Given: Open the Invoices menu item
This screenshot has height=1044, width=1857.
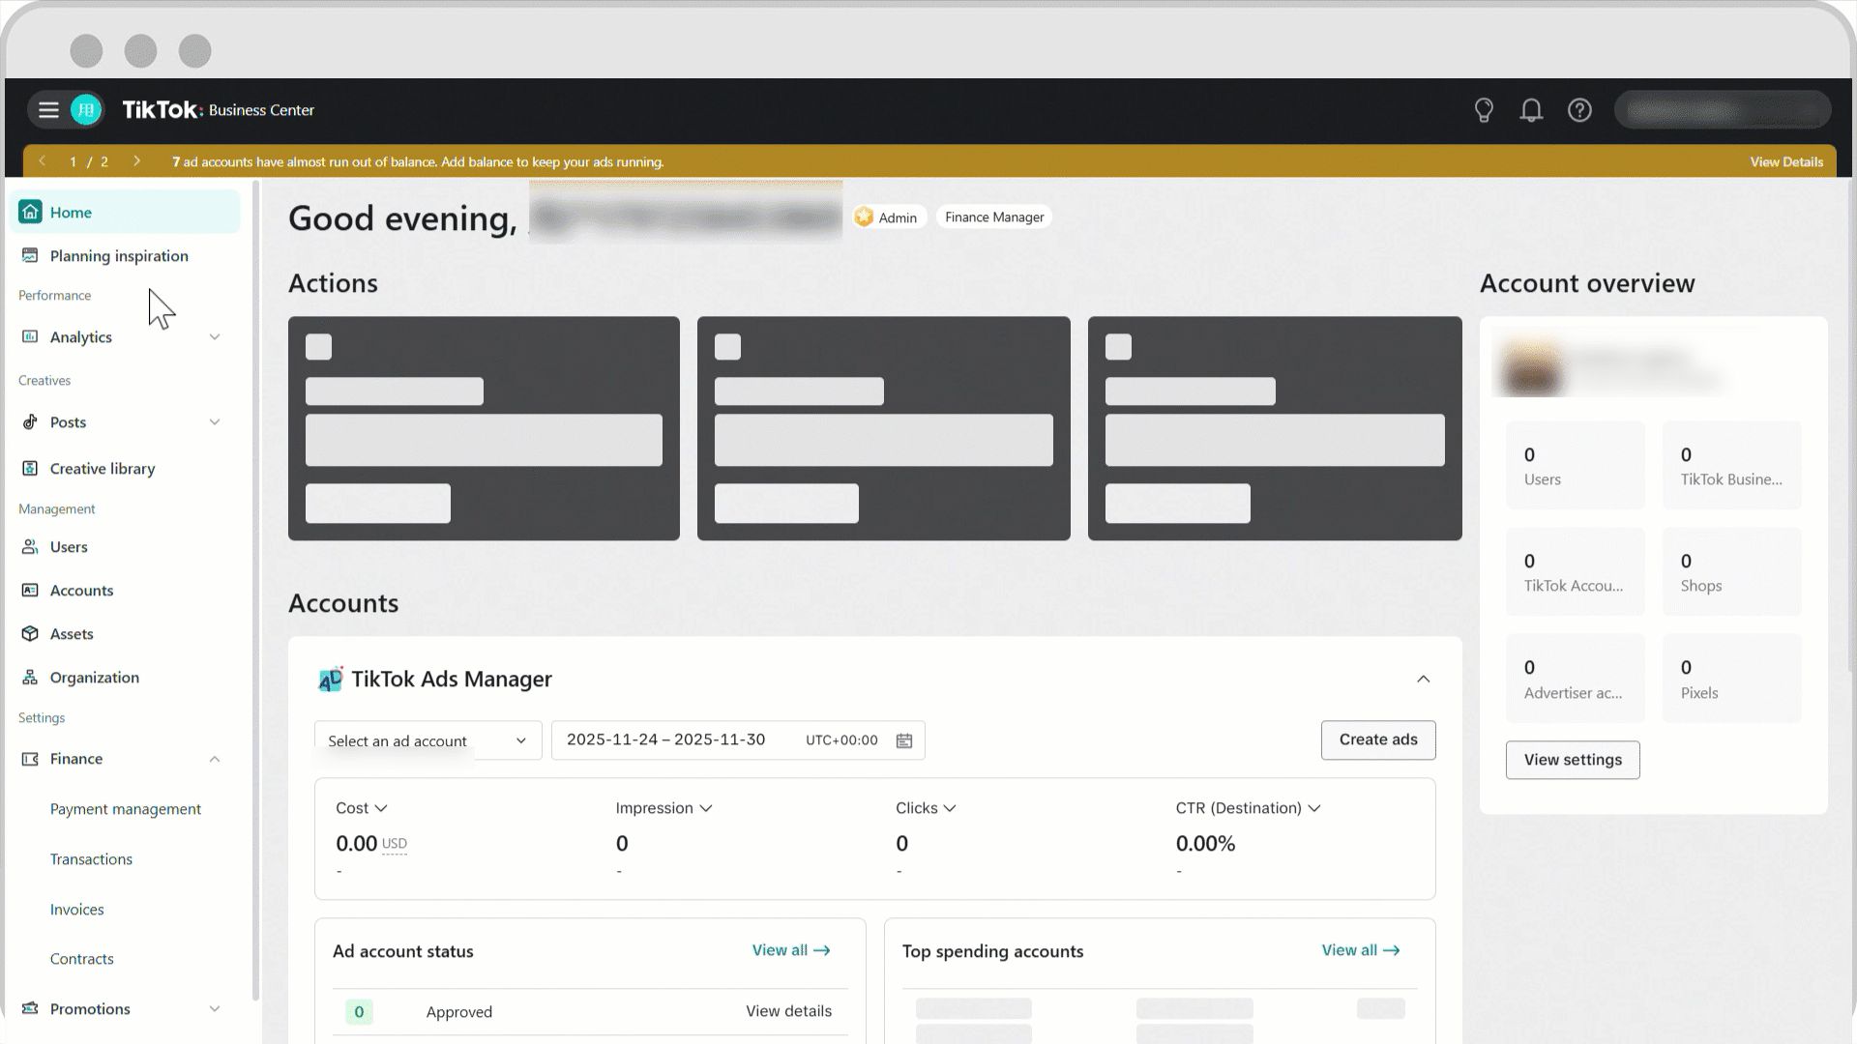Looking at the screenshot, I should [76, 909].
